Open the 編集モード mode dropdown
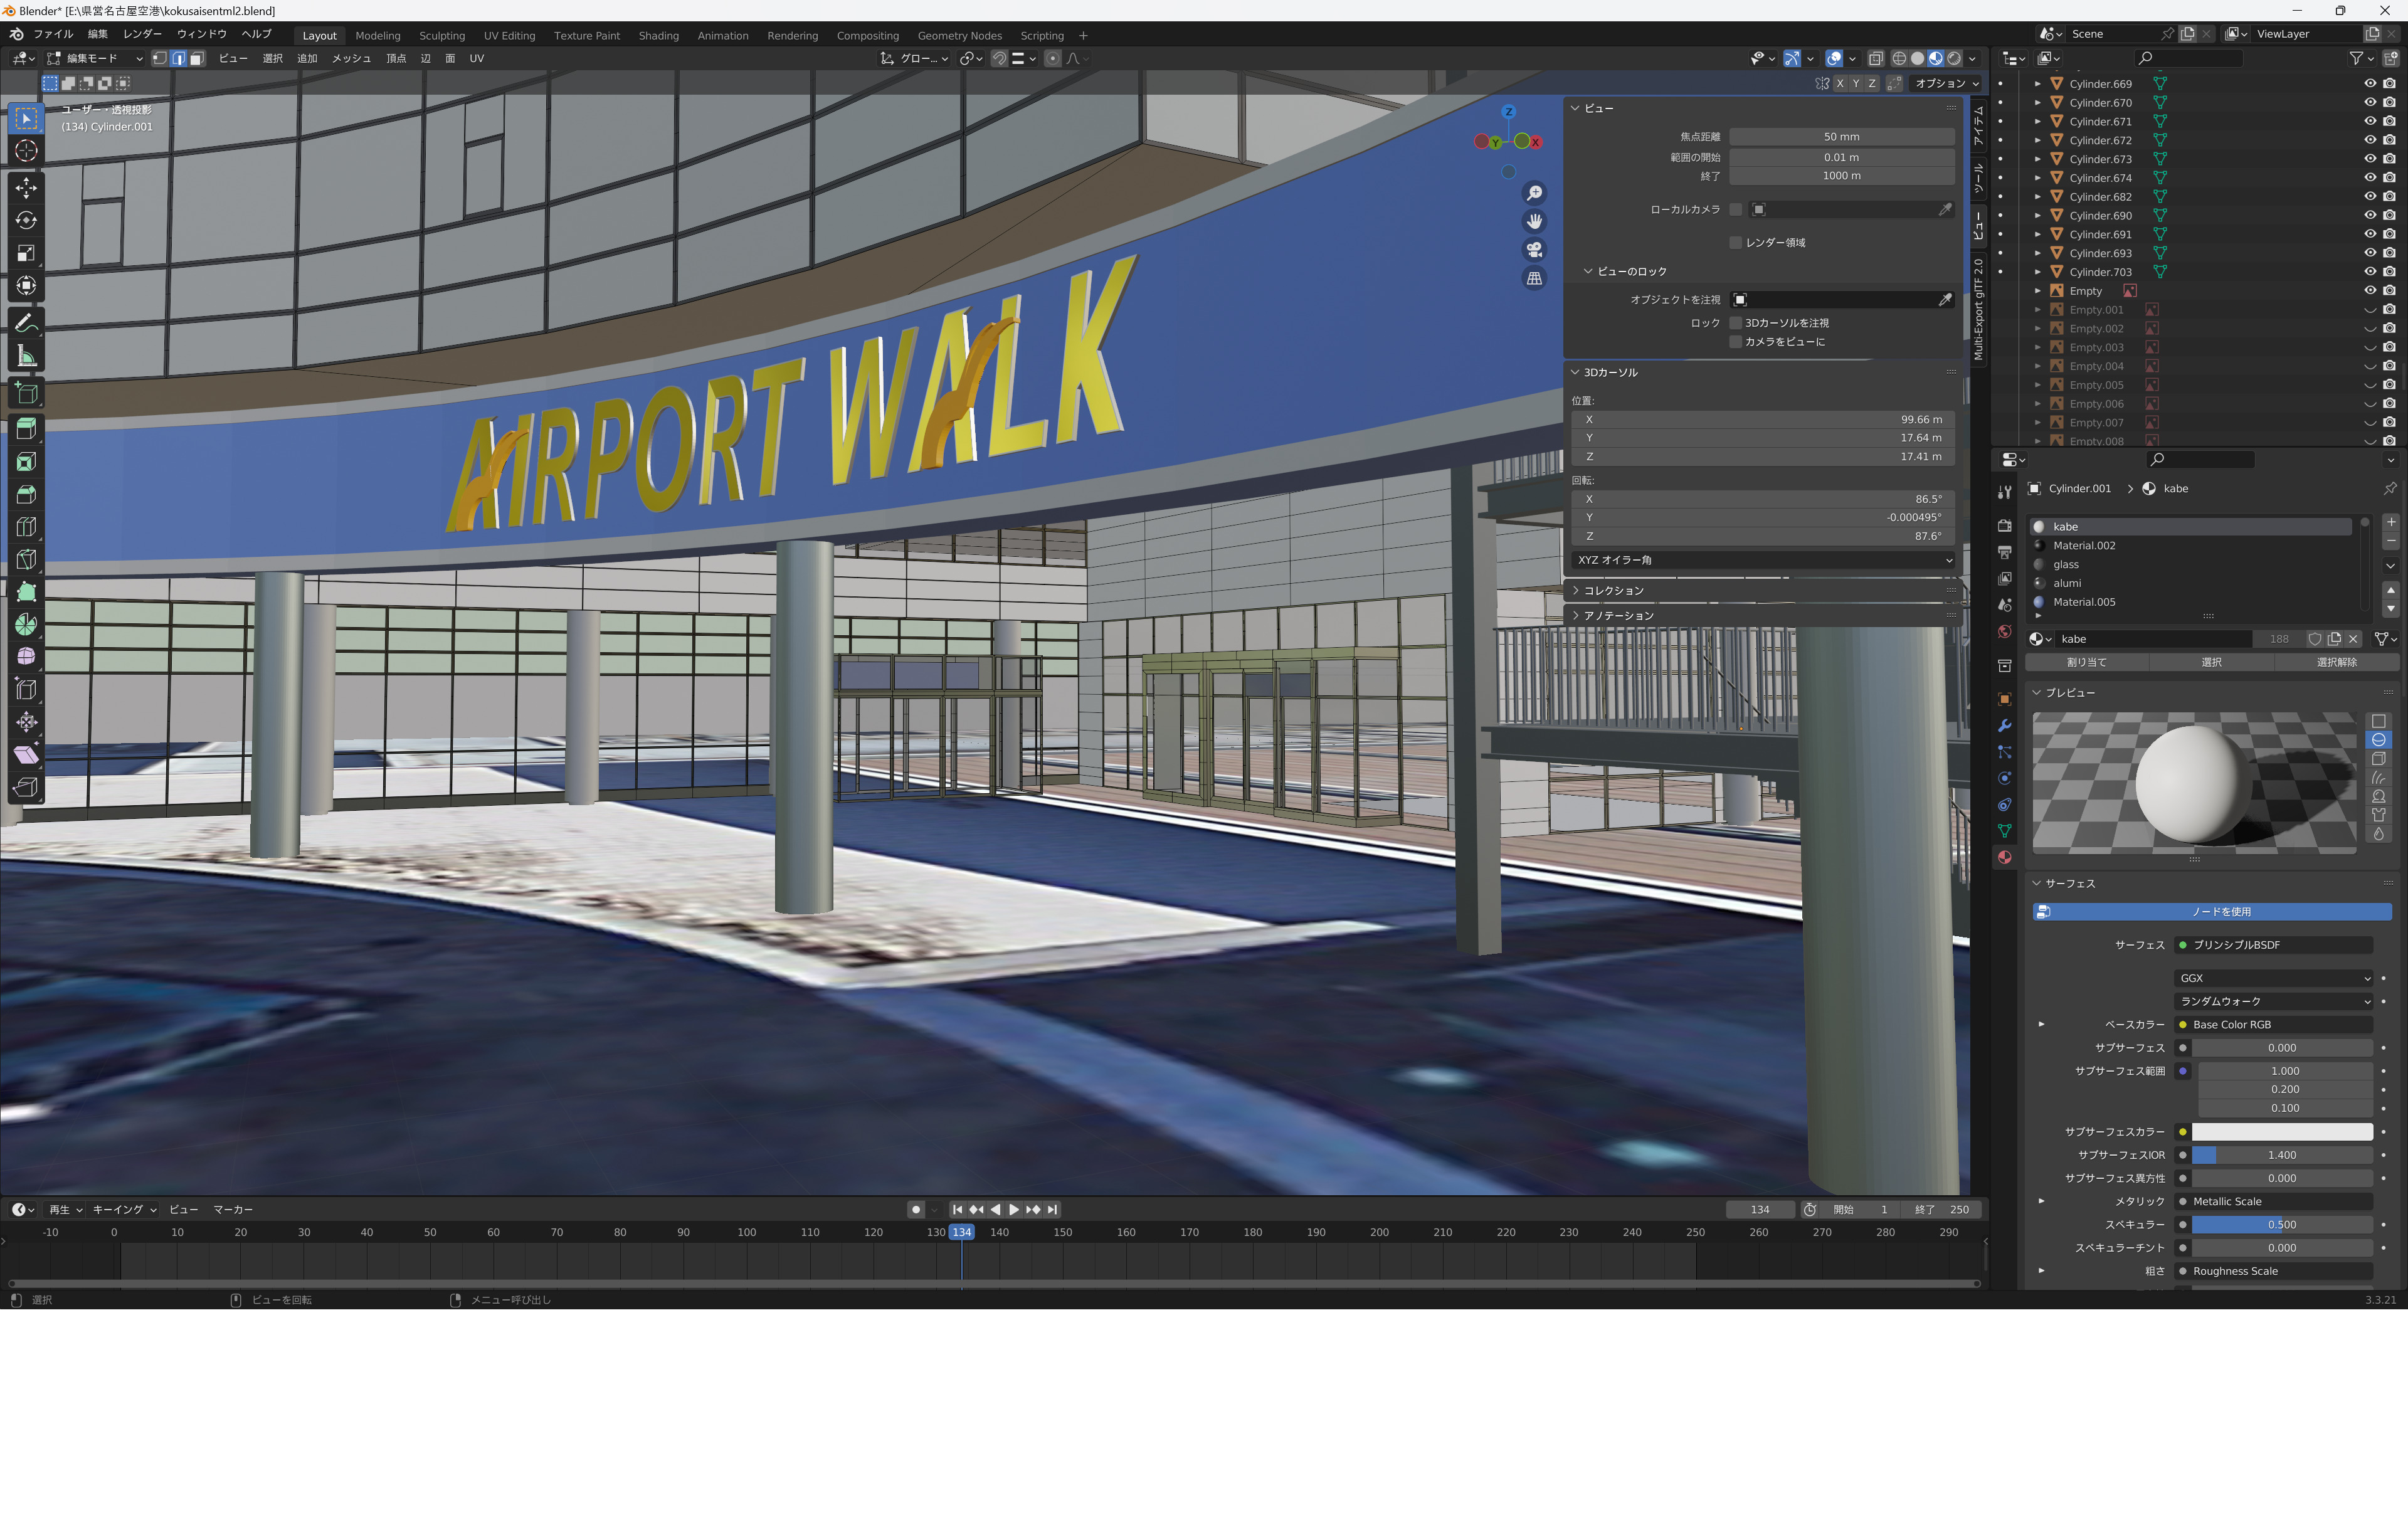The image size is (2408, 1520). click(x=95, y=59)
